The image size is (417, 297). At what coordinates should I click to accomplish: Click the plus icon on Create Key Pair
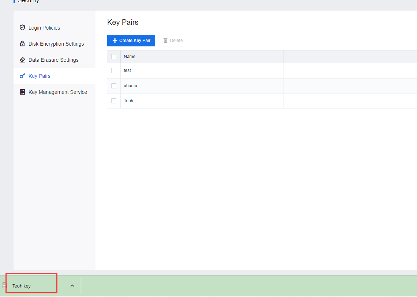coord(115,41)
